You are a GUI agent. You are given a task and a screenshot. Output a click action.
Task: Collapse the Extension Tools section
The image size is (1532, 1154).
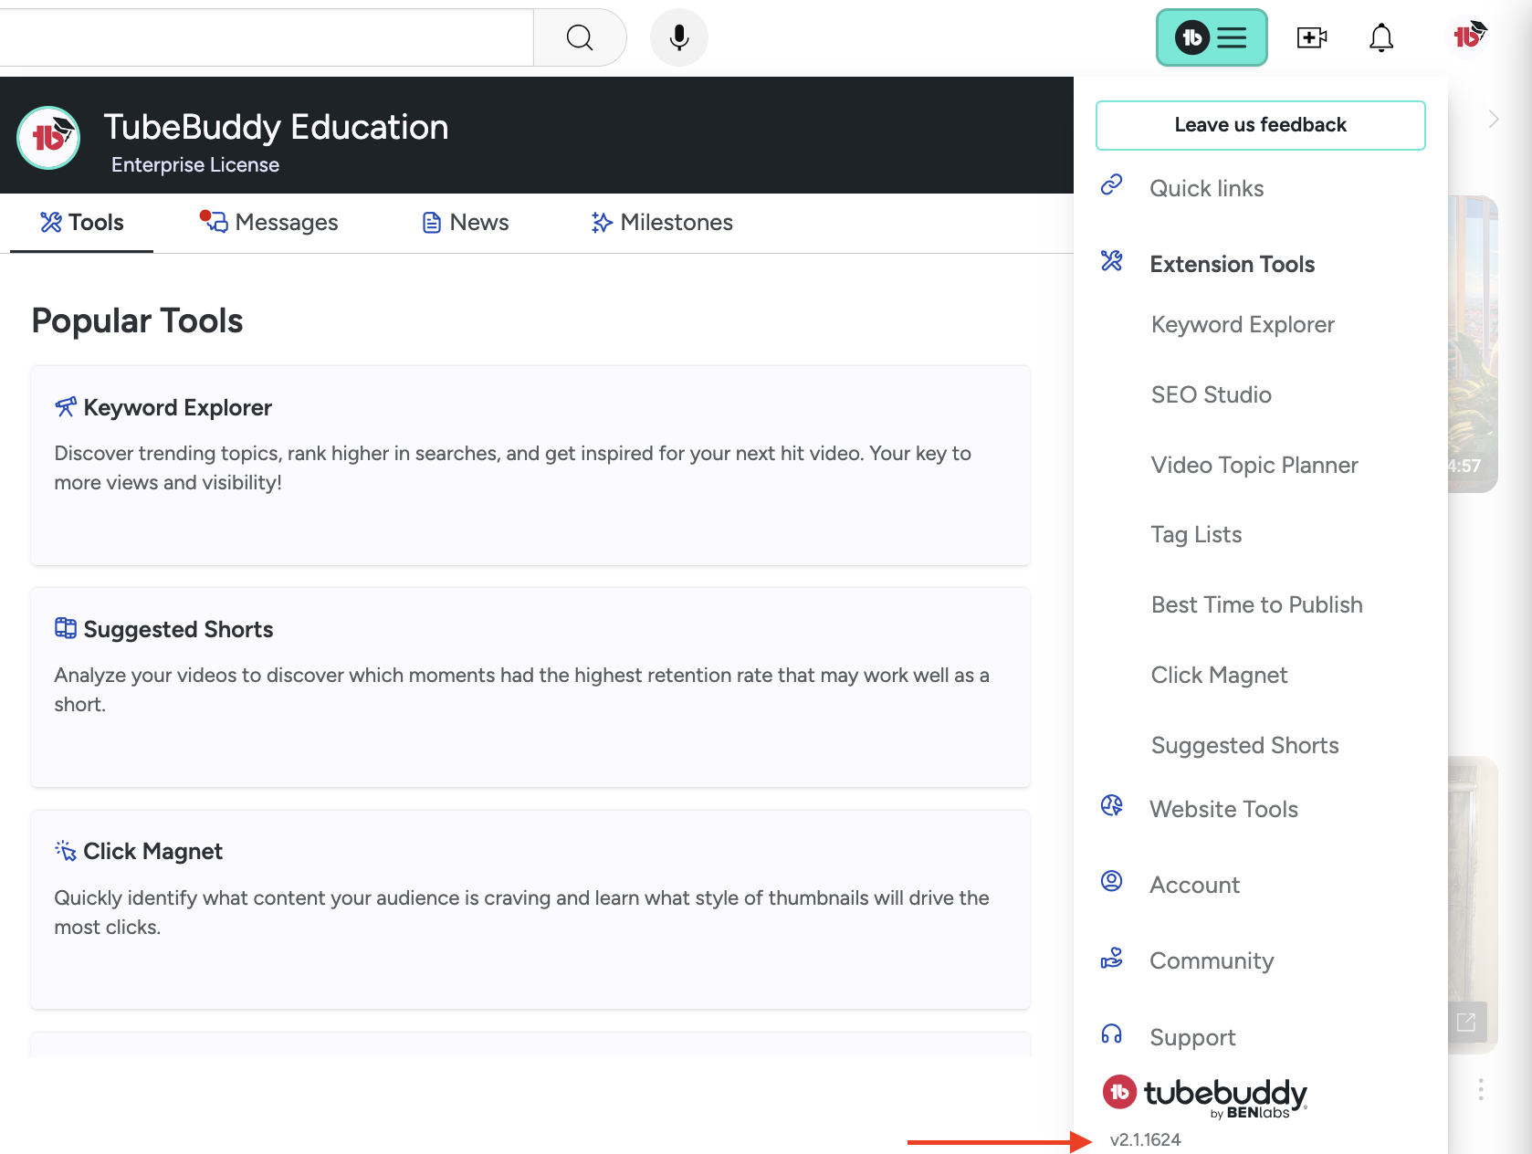(x=1232, y=264)
